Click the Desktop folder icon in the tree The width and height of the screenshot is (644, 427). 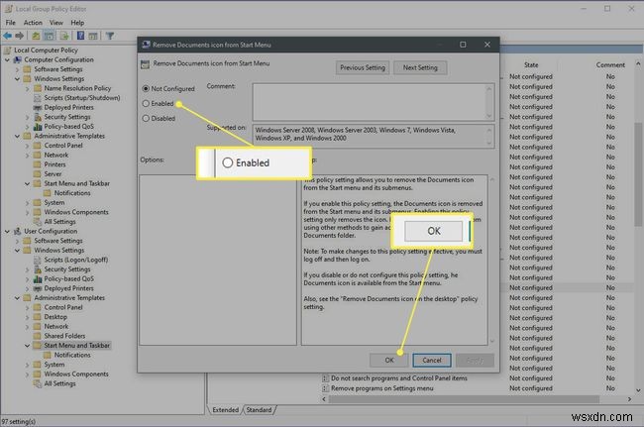pyautogui.click(x=38, y=317)
